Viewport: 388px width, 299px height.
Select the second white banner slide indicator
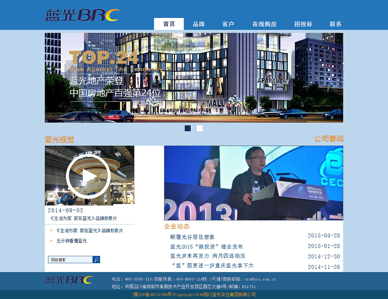(x=199, y=128)
